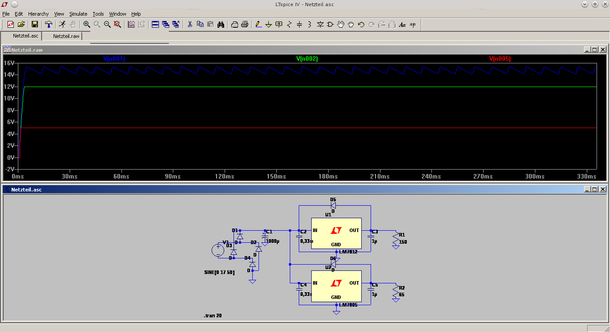Click the V(n002) trace label
The width and height of the screenshot is (610, 332).
coord(307,58)
